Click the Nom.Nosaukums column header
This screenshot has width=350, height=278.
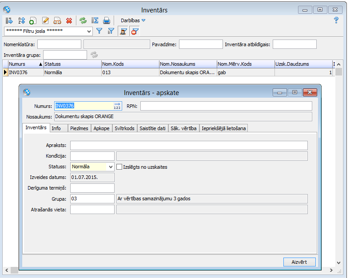pos(188,64)
